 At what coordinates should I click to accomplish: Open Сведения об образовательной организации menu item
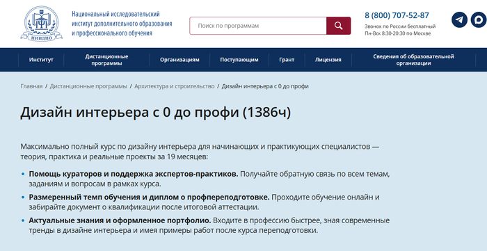coord(413,60)
